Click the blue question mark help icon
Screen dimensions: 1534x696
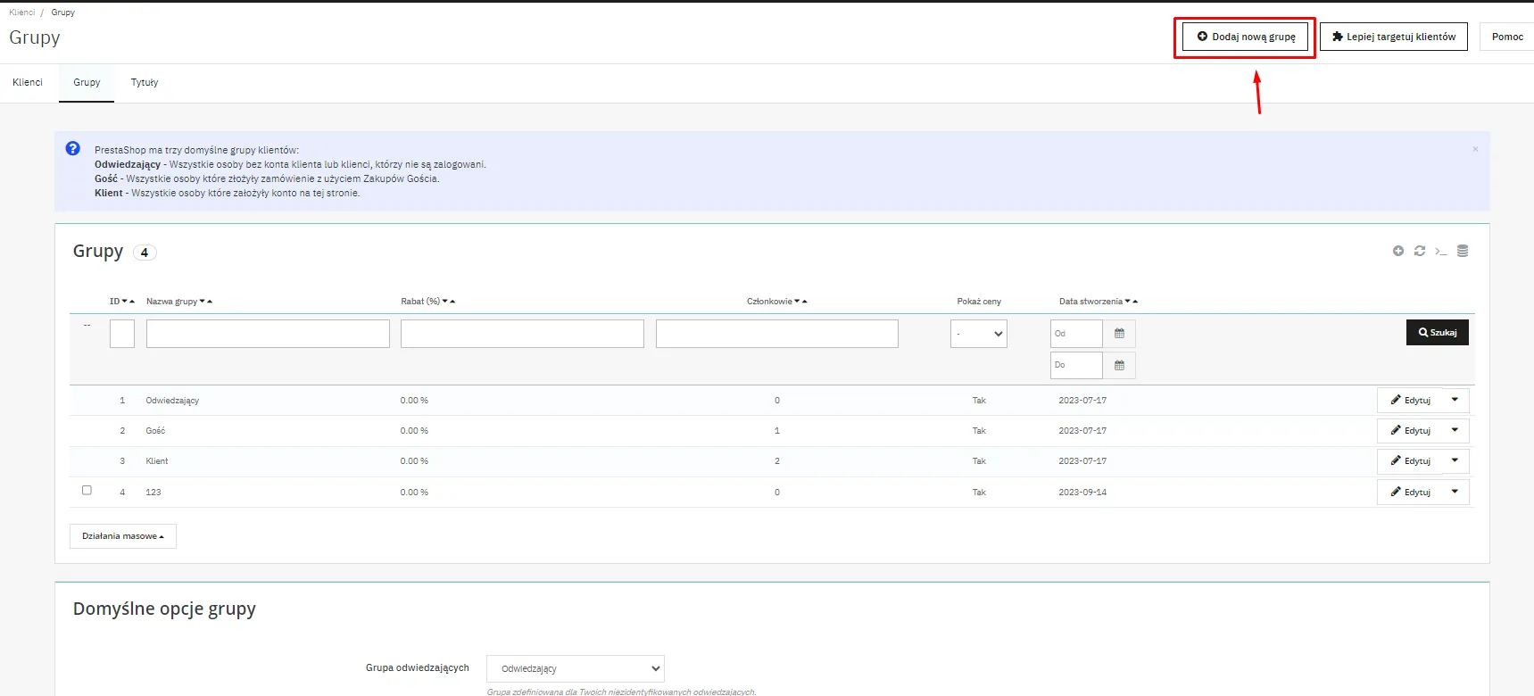coord(73,149)
